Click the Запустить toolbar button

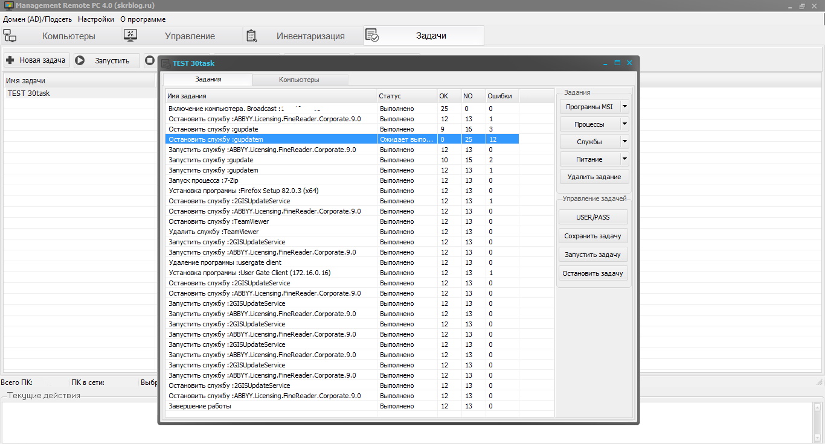[106, 60]
